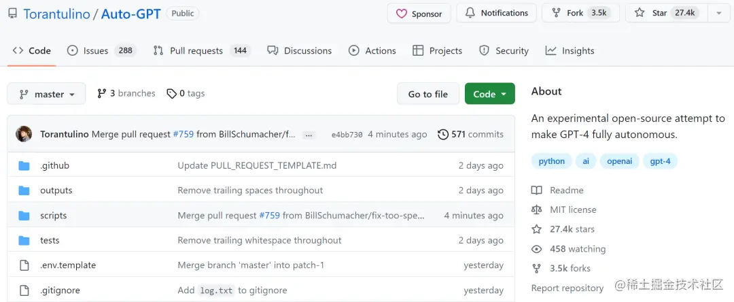Open #759 link in scripts row
Viewport: 734px width, 302px height.
click(270, 216)
